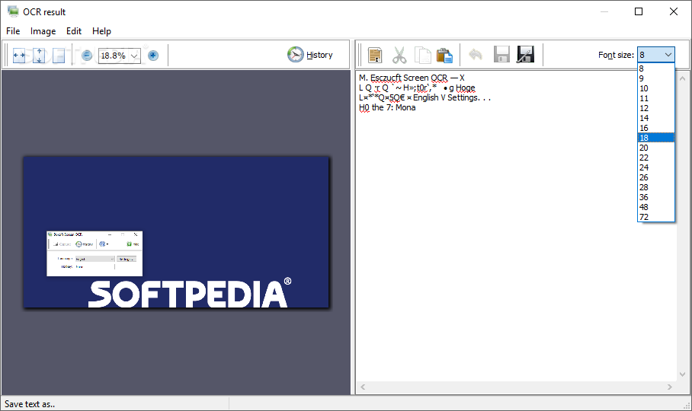This screenshot has height=411, width=692.
Task: Click the fit image to width icon
Action: tap(19, 56)
